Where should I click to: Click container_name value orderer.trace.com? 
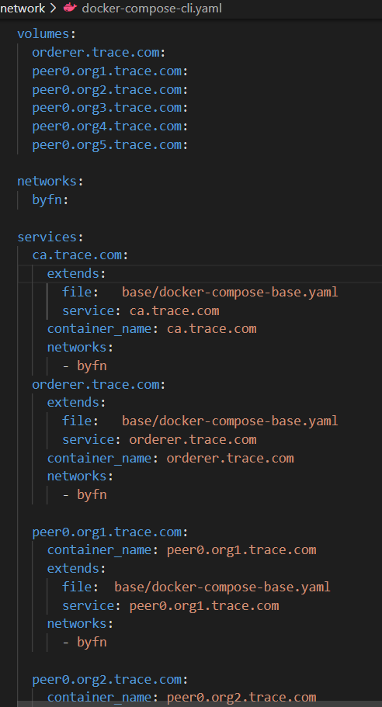point(230,458)
